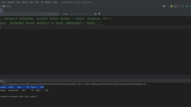The height and width of the screenshot is (107, 191).
Task: Click 'Process finished with exit code 0' text
Action: coord(19,97)
